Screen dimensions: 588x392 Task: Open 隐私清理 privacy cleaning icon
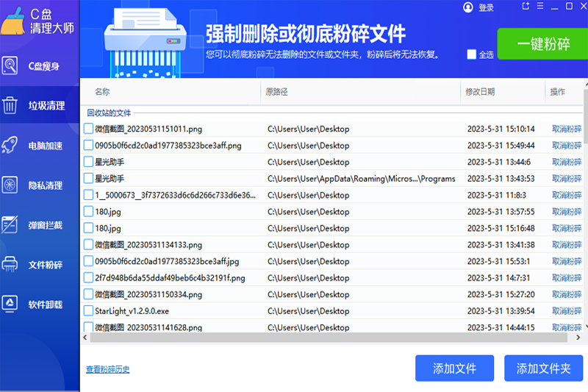coord(10,185)
